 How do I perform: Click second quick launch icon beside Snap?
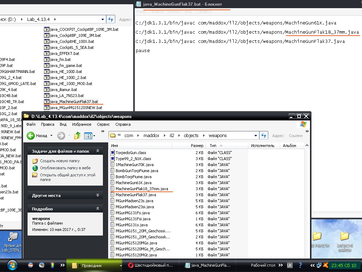(42, 265)
